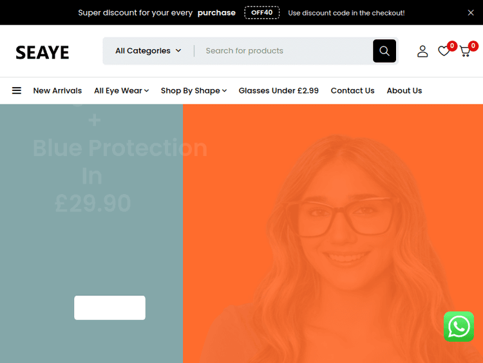Open WhatsApp chat widget
Screen dimensions: 483x363
[459, 326]
